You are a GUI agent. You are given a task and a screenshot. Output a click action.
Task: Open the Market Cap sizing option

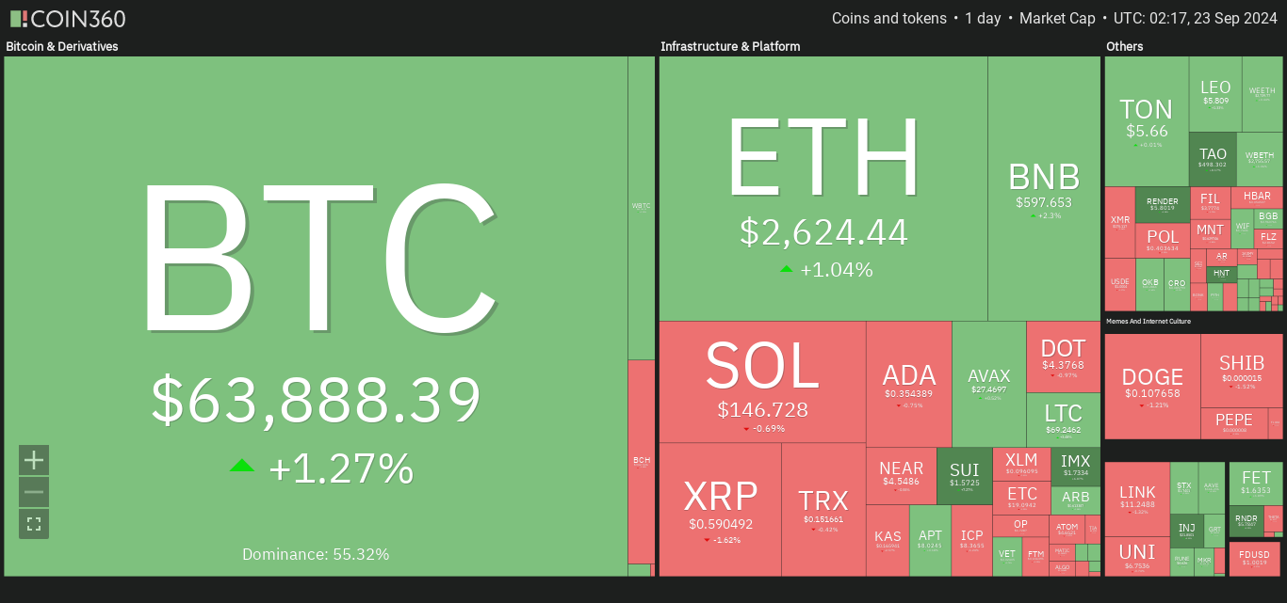[x=1057, y=19]
